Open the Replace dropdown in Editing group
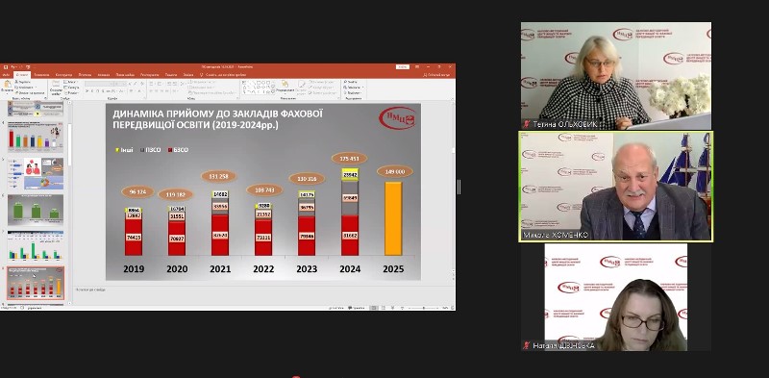 [x=353, y=88]
